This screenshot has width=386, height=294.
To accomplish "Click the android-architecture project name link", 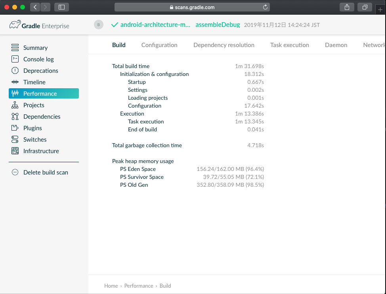I will pos(155,25).
